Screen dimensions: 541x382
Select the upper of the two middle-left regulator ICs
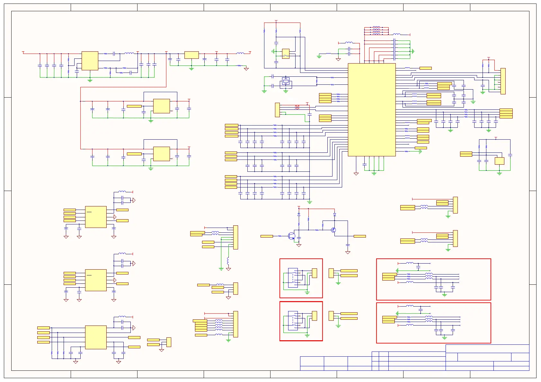point(162,106)
